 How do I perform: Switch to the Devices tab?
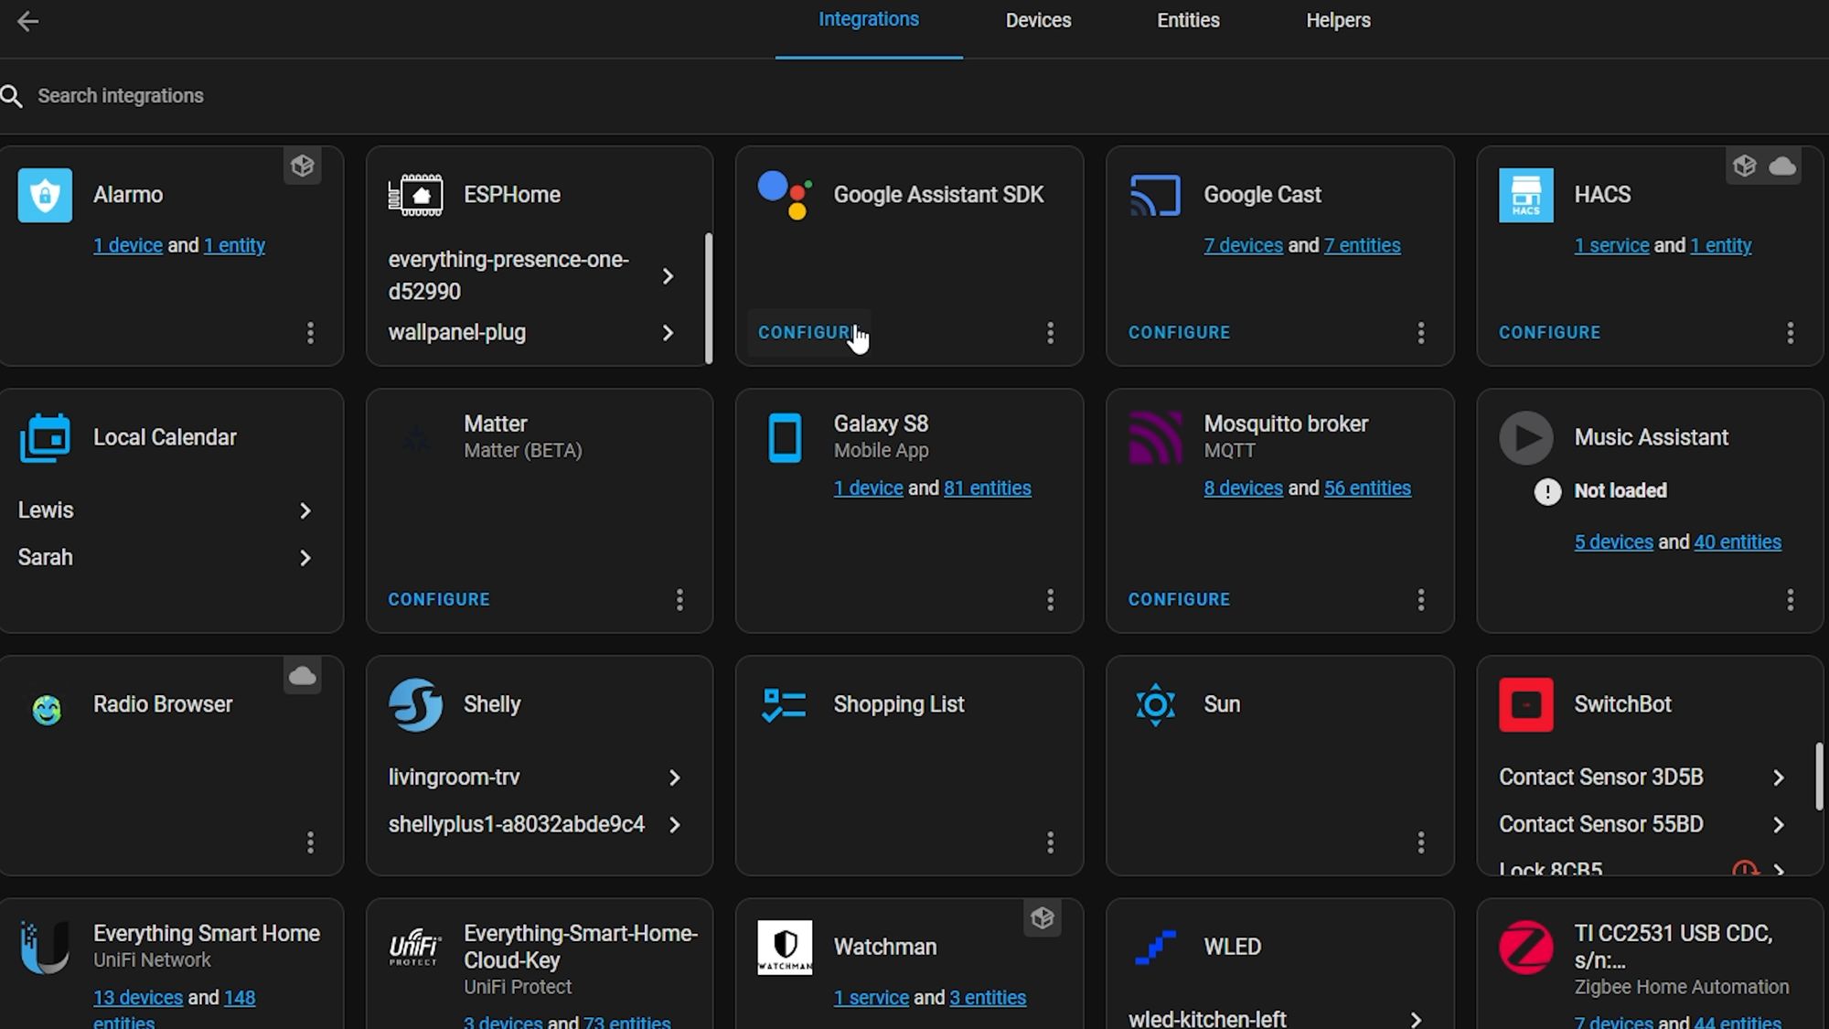(x=1038, y=20)
